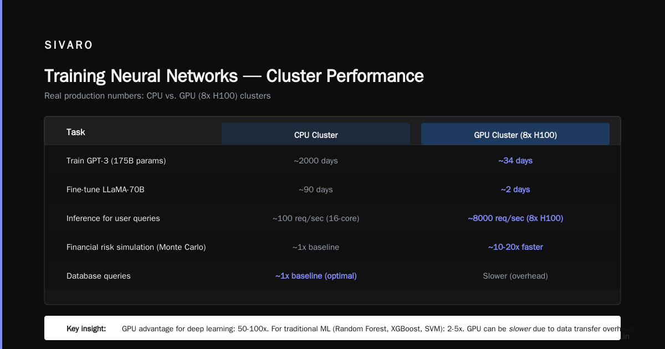Select the slide title Training Neural Networks

(234, 76)
